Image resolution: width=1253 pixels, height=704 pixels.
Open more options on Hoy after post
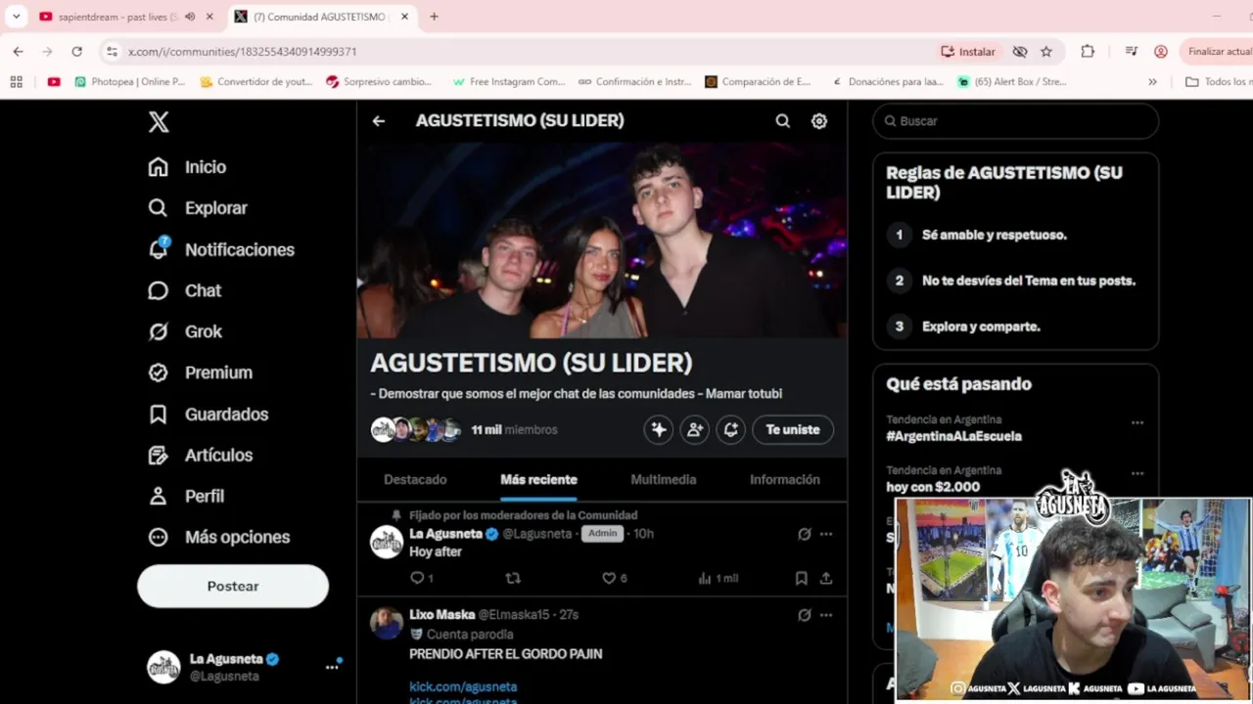click(826, 534)
